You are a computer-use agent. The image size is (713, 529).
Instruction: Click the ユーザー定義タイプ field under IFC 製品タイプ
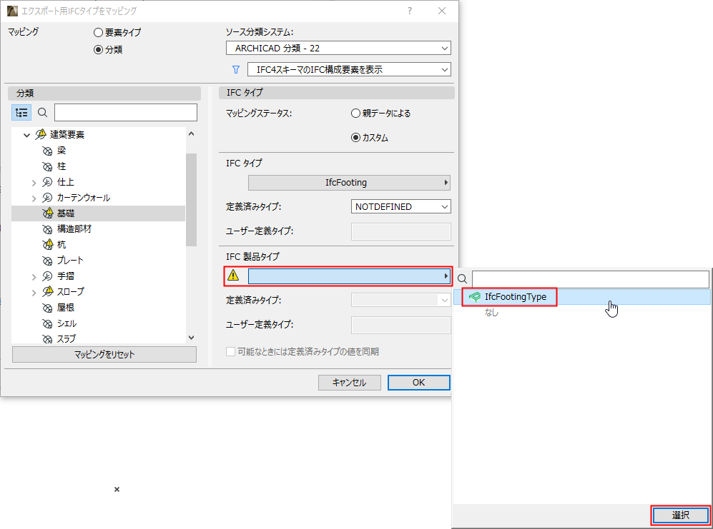pyautogui.click(x=400, y=325)
